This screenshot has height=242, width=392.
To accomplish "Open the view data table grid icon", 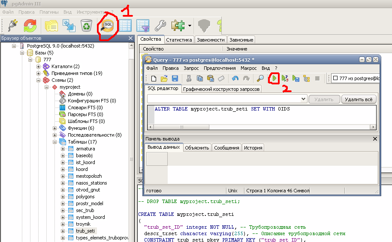I will (125, 26).
